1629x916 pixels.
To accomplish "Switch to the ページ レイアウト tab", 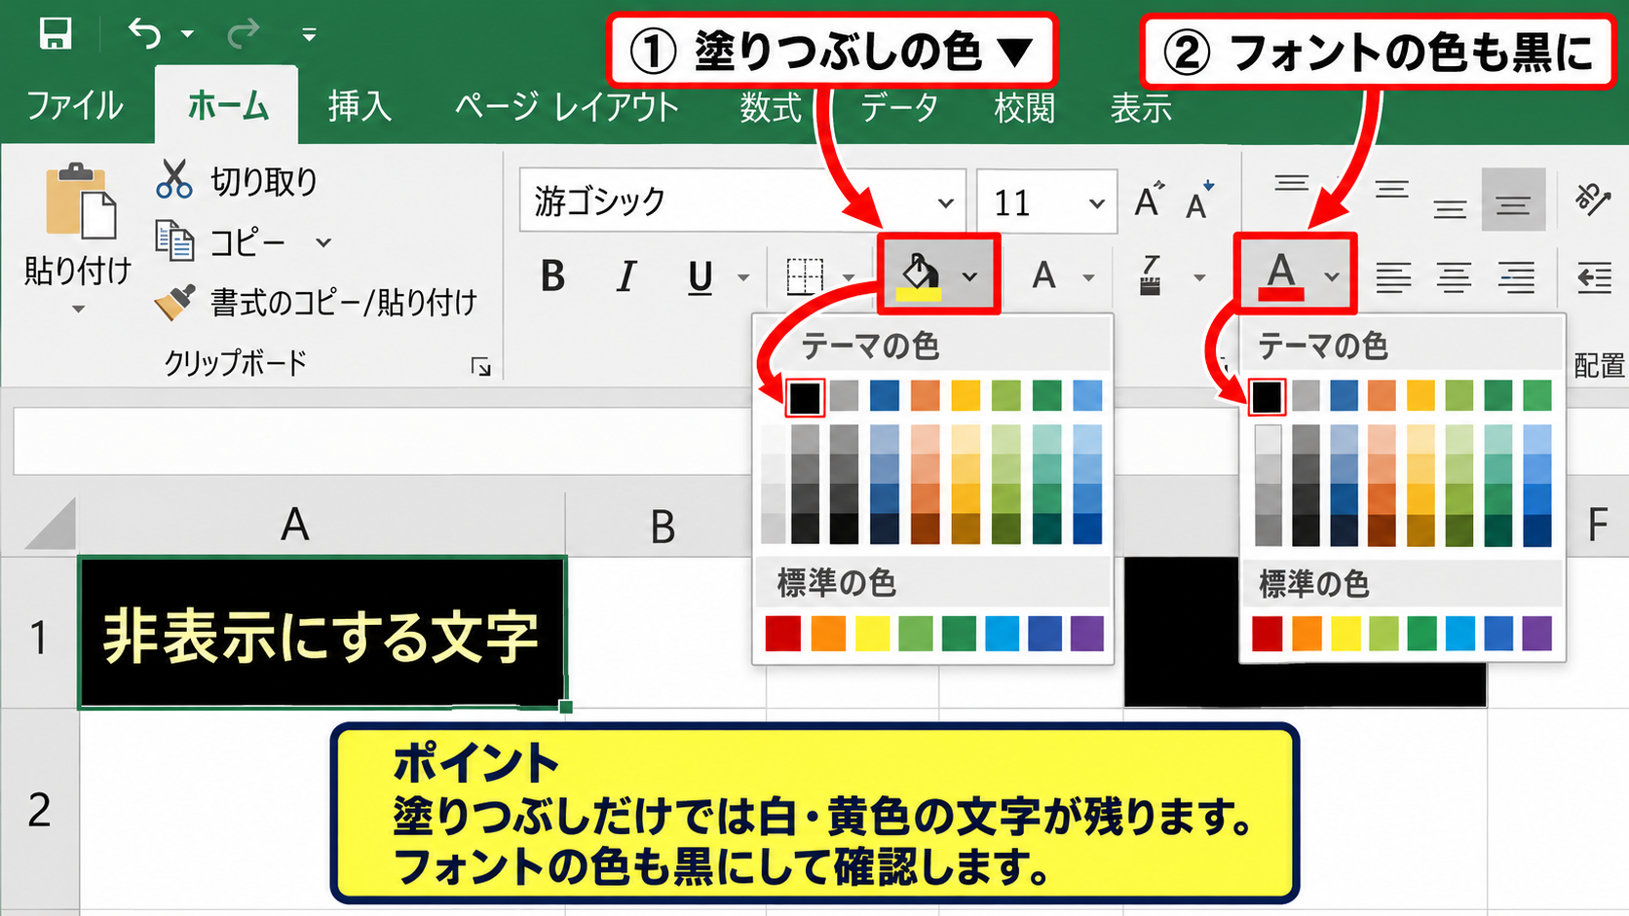I will click(x=567, y=106).
